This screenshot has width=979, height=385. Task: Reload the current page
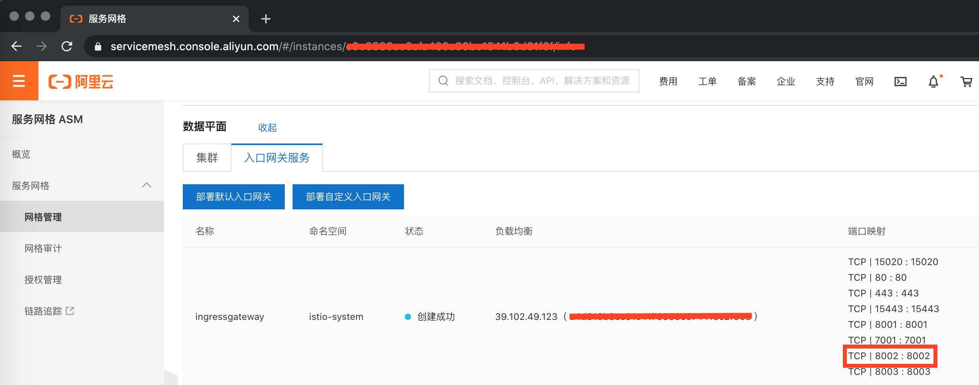click(x=67, y=46)
